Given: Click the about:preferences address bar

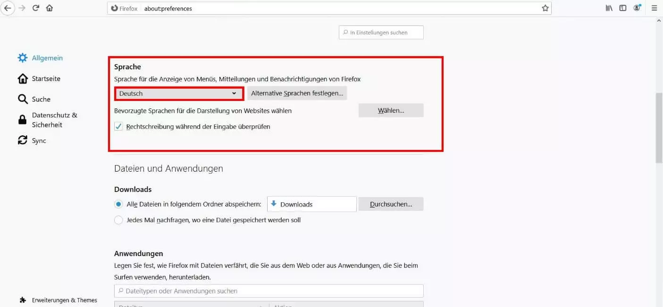Looking at the screenshot, I should point(329,8).
